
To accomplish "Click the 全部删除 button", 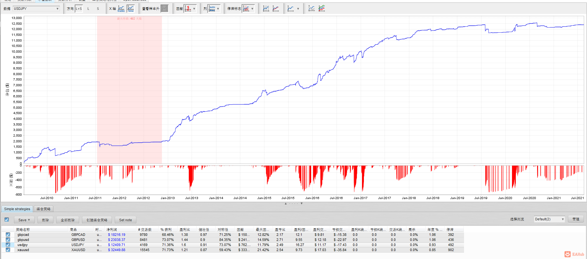I will (68, 220).
